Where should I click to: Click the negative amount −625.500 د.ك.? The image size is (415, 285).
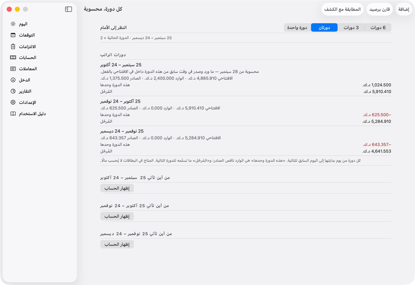[377, 115]
